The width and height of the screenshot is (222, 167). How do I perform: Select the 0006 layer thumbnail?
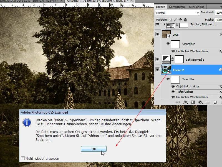click(166, 34)
